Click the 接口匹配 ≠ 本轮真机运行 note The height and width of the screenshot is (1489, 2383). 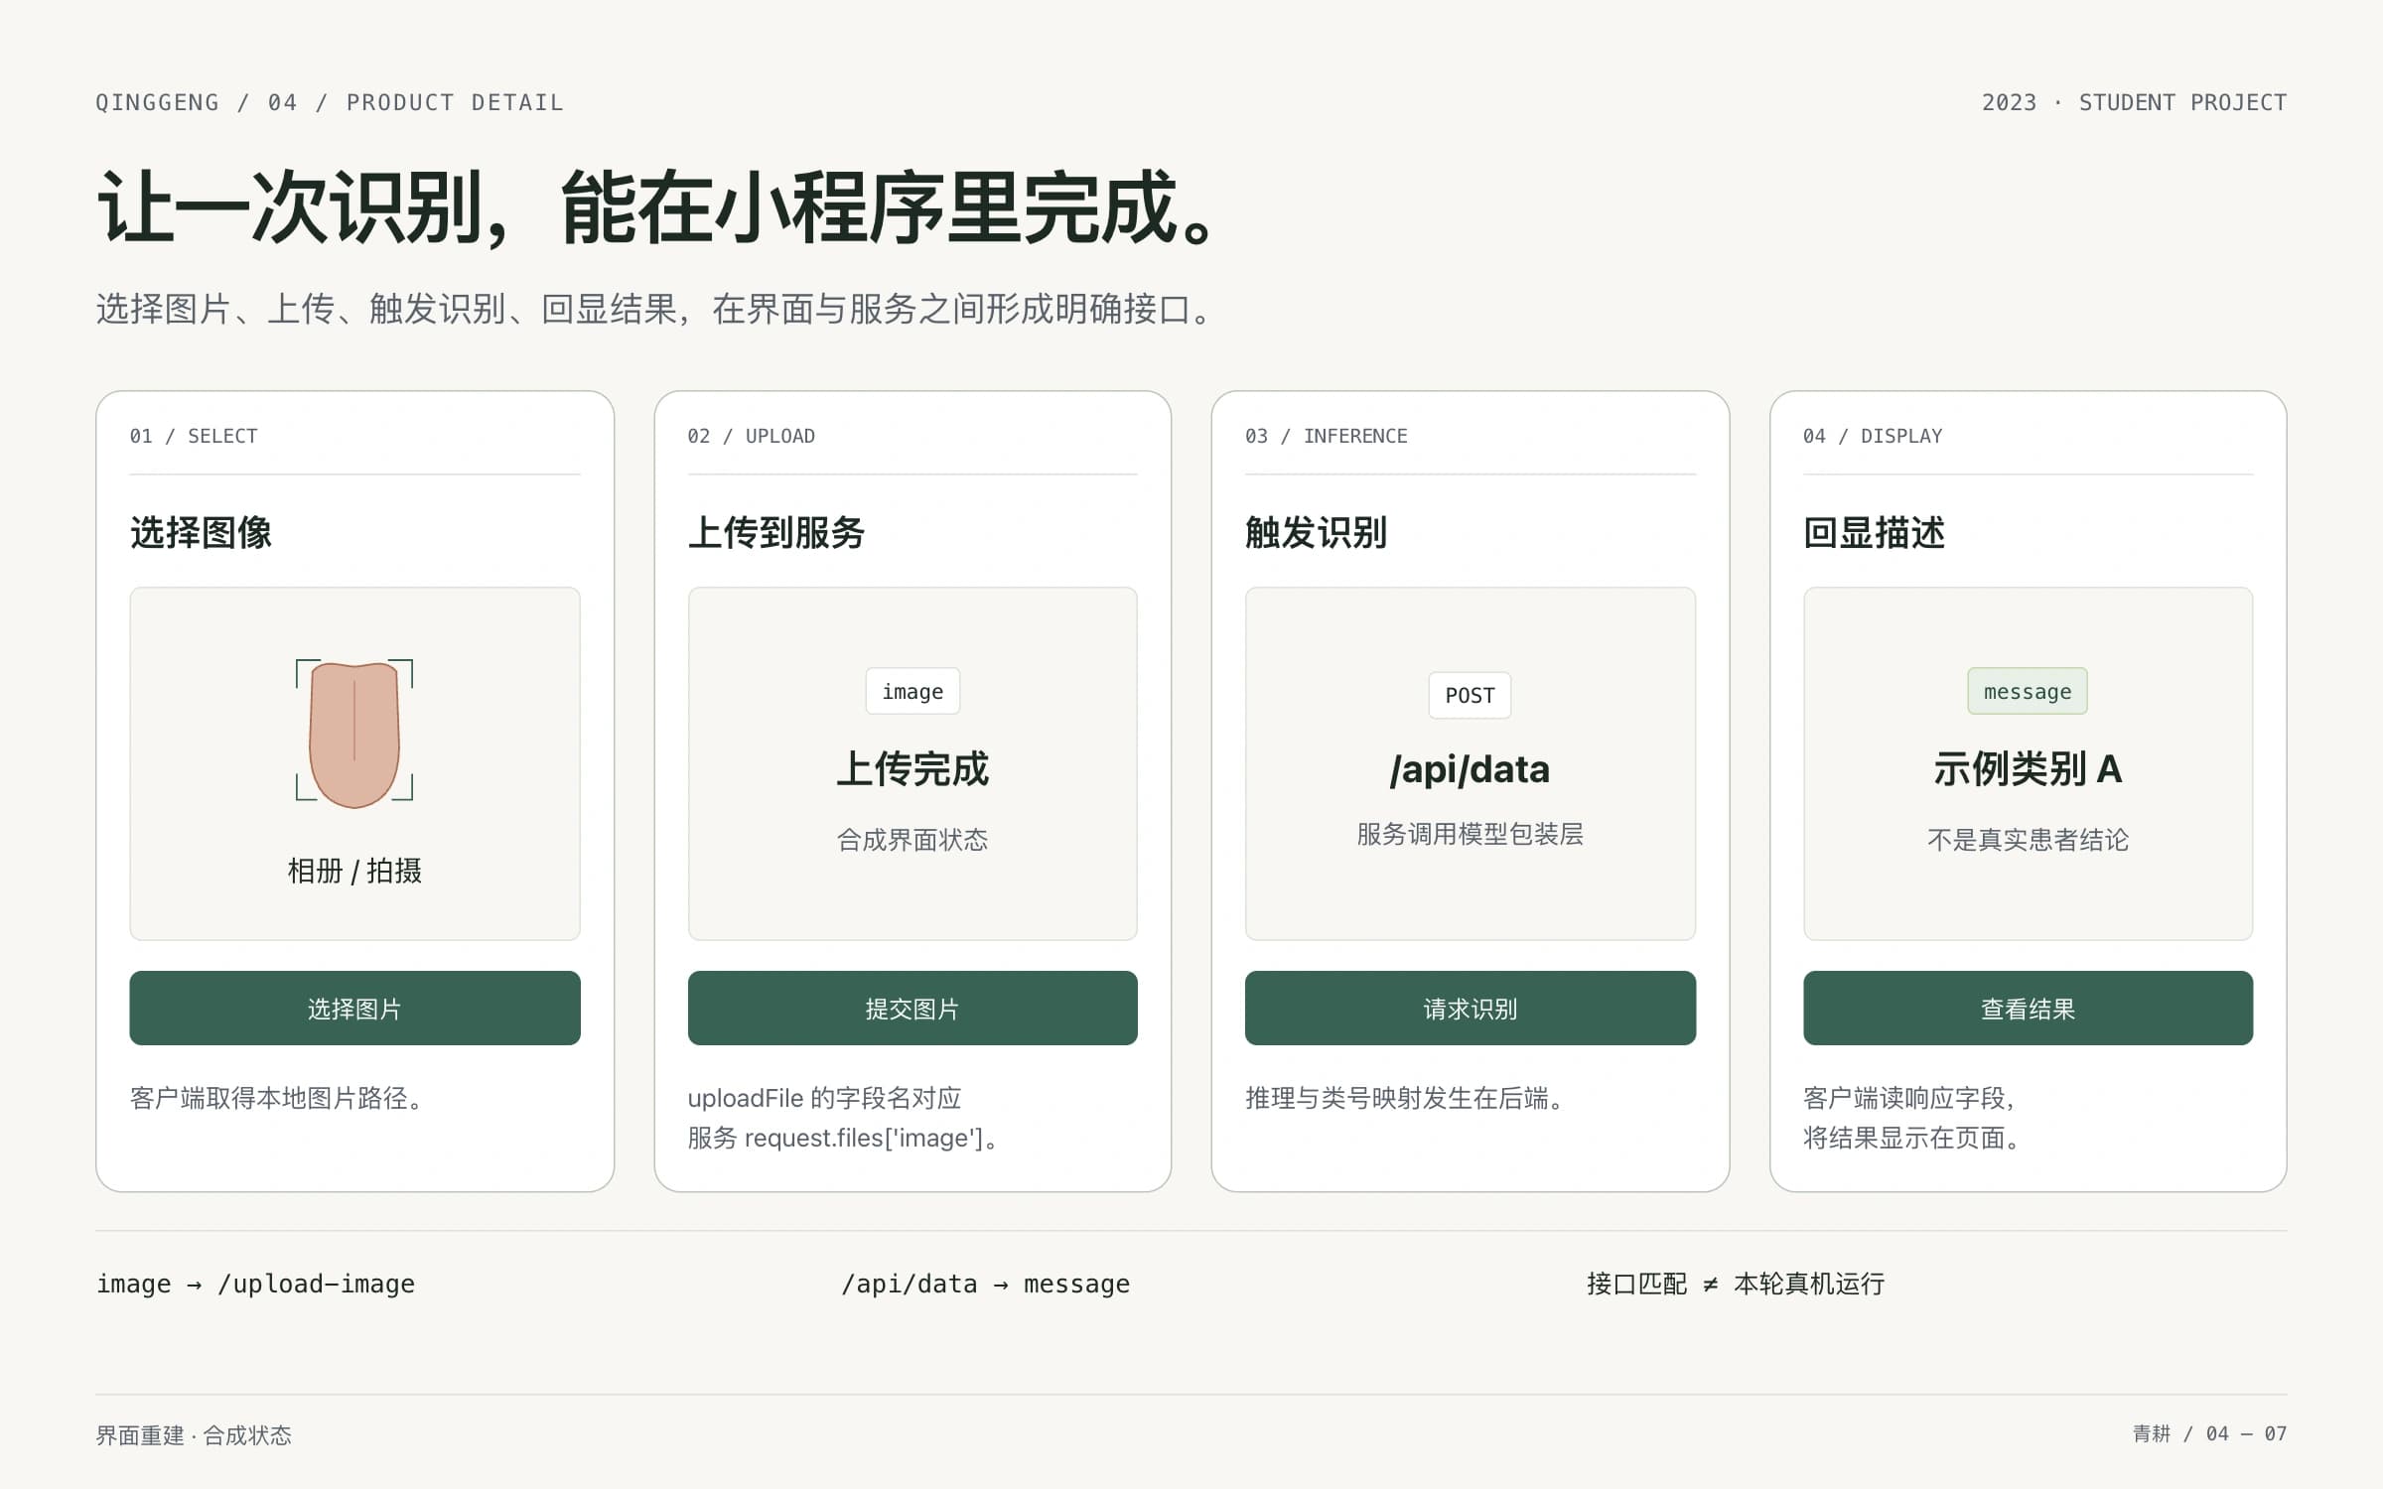tap(1736, 1284)
